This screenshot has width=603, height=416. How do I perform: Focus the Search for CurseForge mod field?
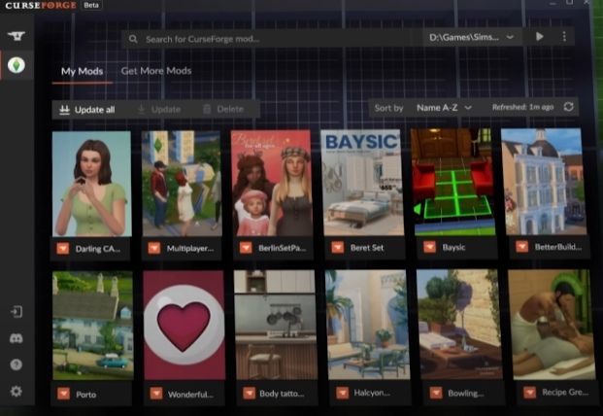coord(271,39)
